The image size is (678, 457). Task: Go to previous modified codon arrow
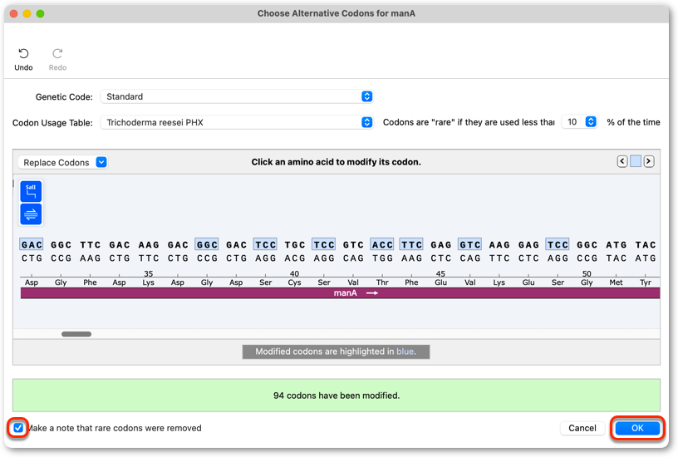(622, 162)
